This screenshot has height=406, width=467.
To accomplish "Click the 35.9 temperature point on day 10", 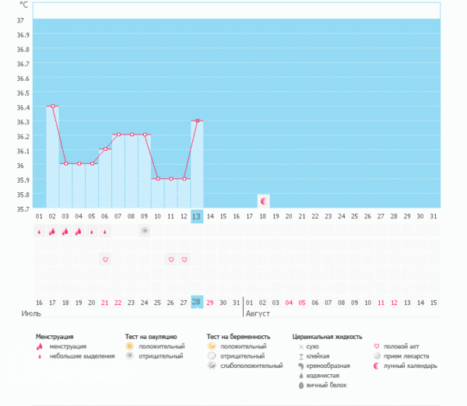I will tap(158, 179).
